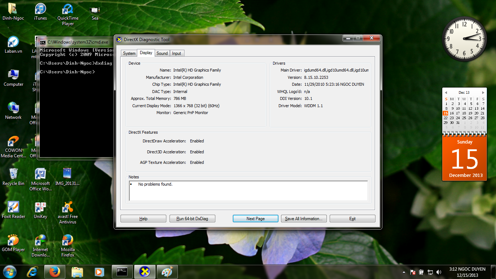Run 64-bit DxDiag
The height and width of the screenshot is (279, 496).
point(192,219)
